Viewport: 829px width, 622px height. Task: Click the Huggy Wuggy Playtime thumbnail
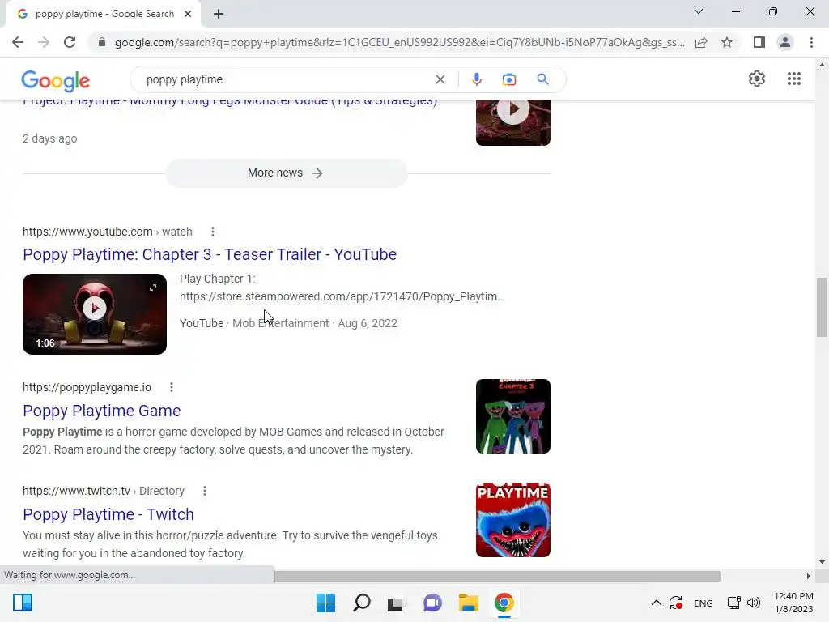[512, 520]
